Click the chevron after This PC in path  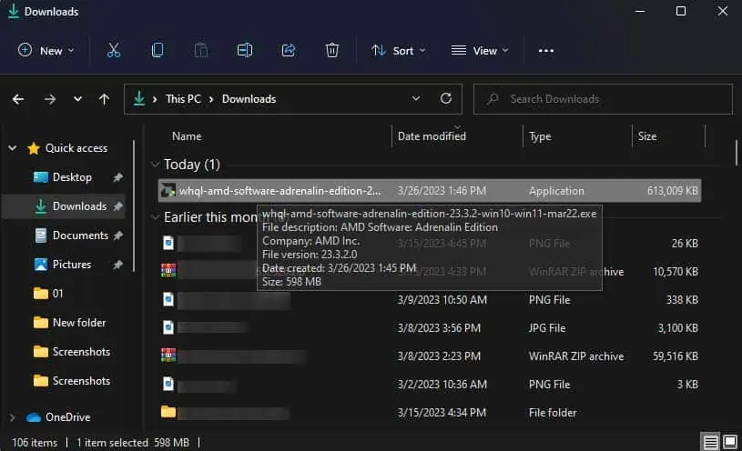point(211,99)
